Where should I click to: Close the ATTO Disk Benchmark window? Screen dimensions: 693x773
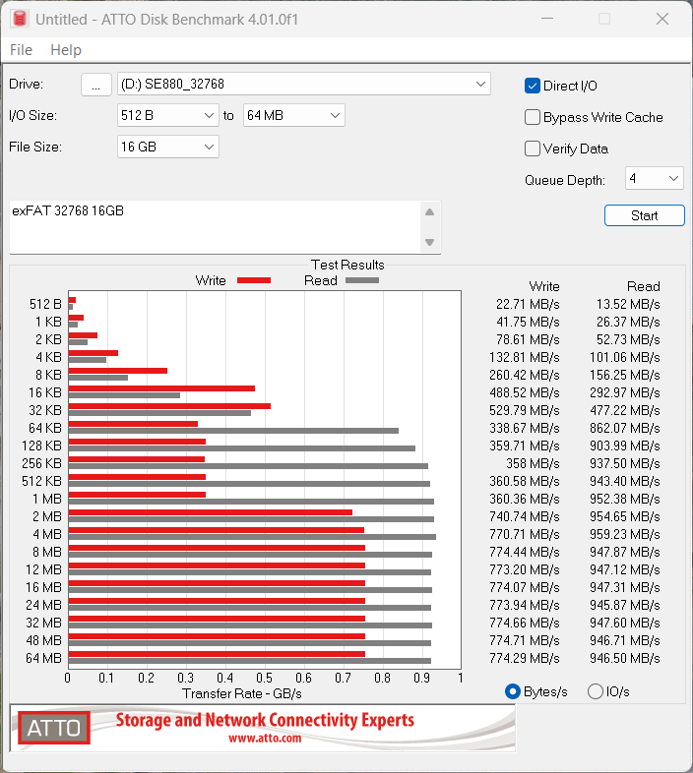(662, 19)
